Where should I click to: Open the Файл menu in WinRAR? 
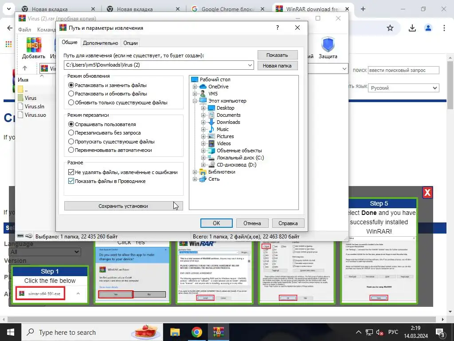[x=25, y=30]
